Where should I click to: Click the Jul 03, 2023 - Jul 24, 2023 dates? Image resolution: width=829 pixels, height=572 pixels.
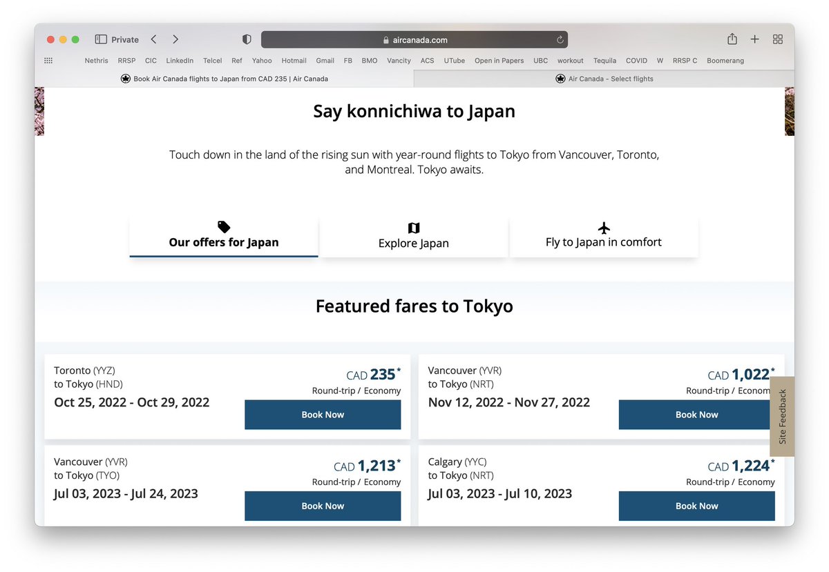coord(126,493)
